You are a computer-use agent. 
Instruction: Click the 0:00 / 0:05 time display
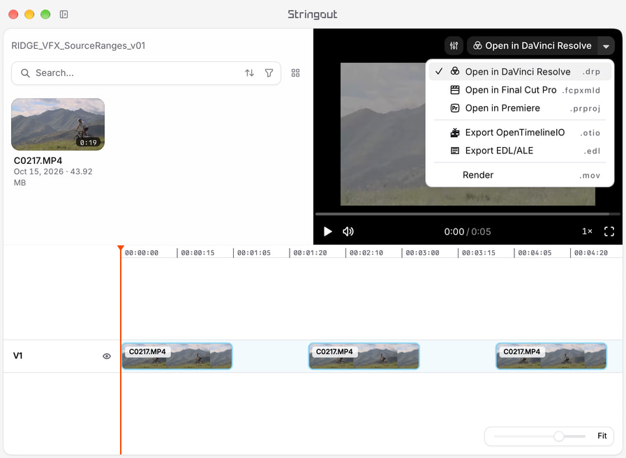[468, 232]
